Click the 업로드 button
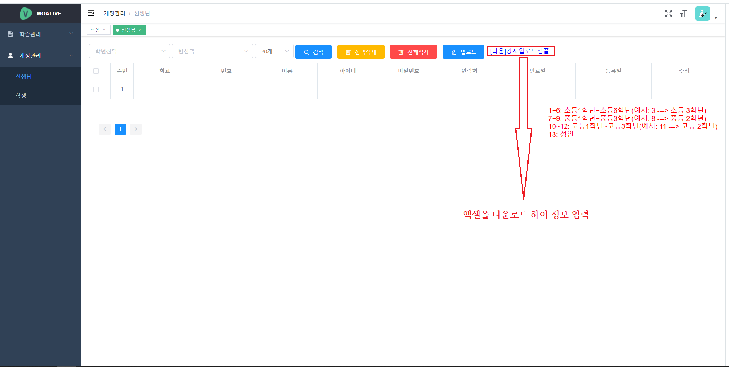This screenshot has width=729, height=367. (x=464, y=52)
